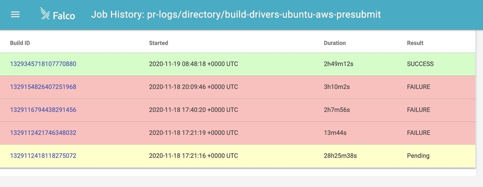Click the Falco logo
This screenshot has height=187, width=483.
(57, 14)
